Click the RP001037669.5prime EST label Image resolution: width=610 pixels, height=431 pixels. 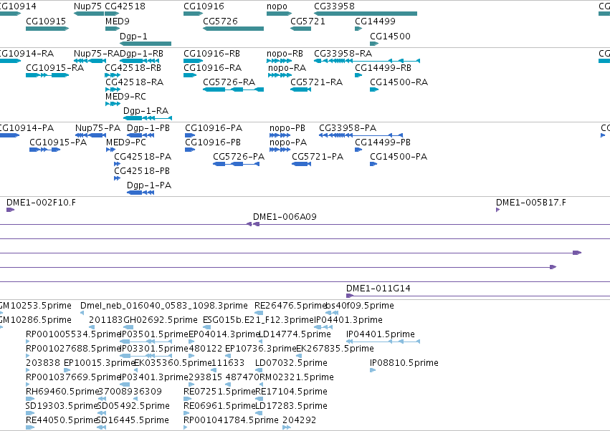[73, 378]
